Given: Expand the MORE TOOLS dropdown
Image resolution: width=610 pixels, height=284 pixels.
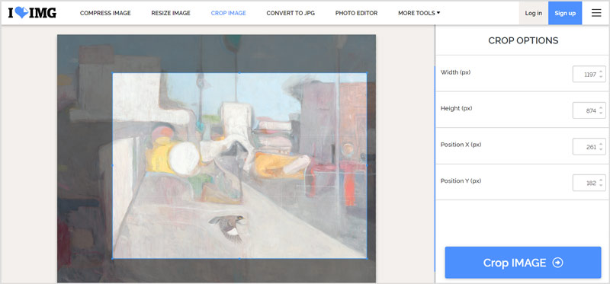Looking at the screenshot, I should click(419, 13).
